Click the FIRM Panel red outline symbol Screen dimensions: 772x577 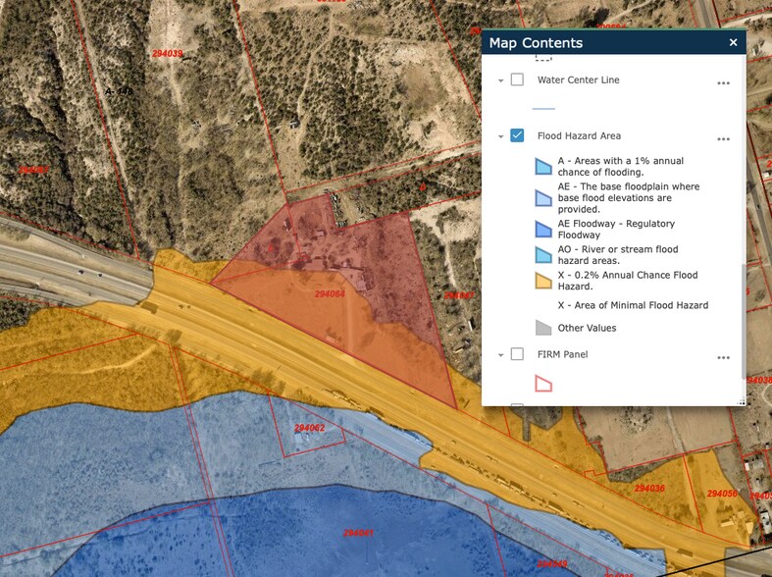coord(542,384)
